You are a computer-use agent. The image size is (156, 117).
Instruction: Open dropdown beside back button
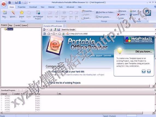pyautogui.click(x=51, y=34)
